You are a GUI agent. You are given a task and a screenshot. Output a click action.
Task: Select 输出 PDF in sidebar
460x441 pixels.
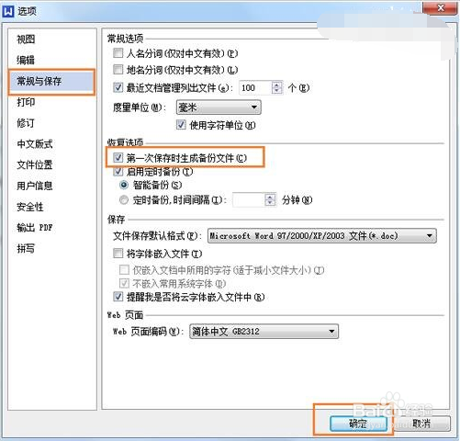pyautogui.click(x=35, y=228)
